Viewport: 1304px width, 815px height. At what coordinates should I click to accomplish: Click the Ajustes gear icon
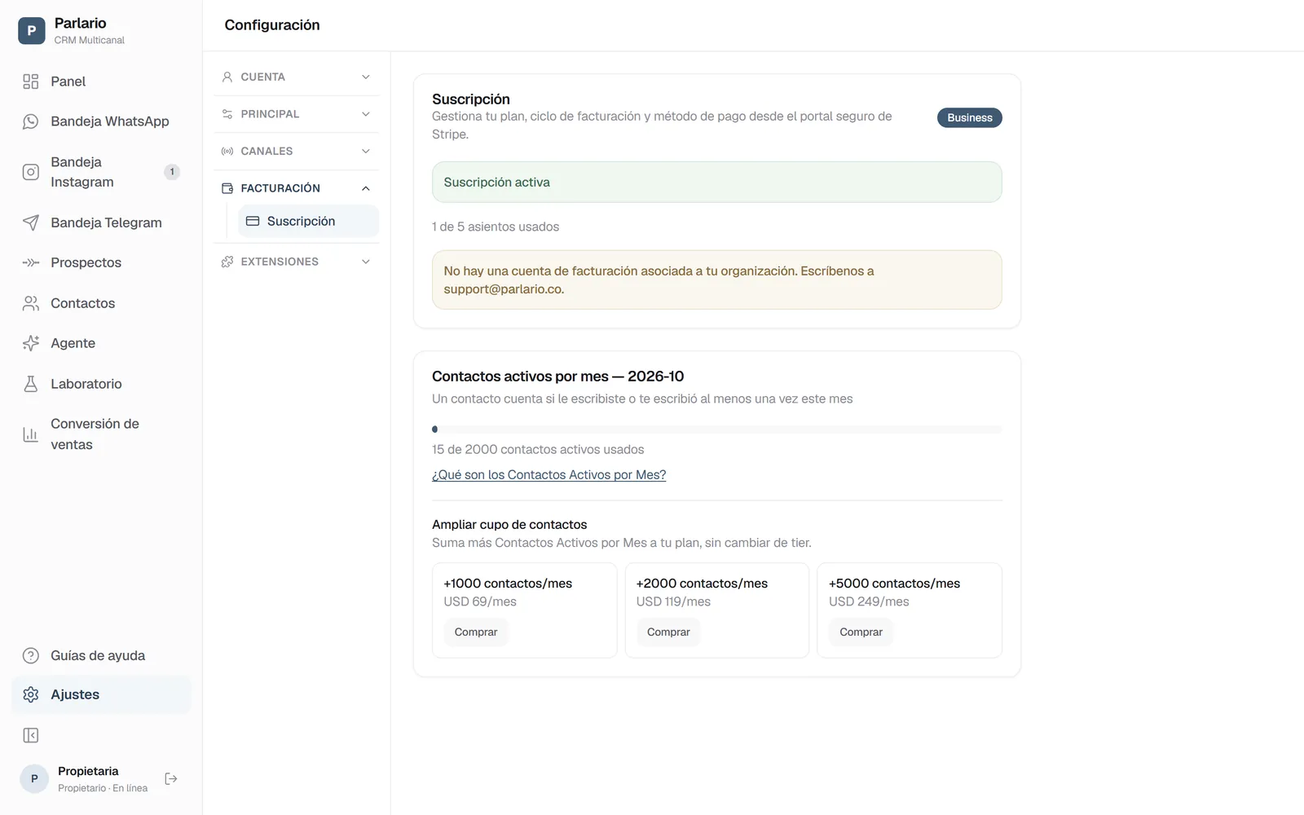point(31,694)
